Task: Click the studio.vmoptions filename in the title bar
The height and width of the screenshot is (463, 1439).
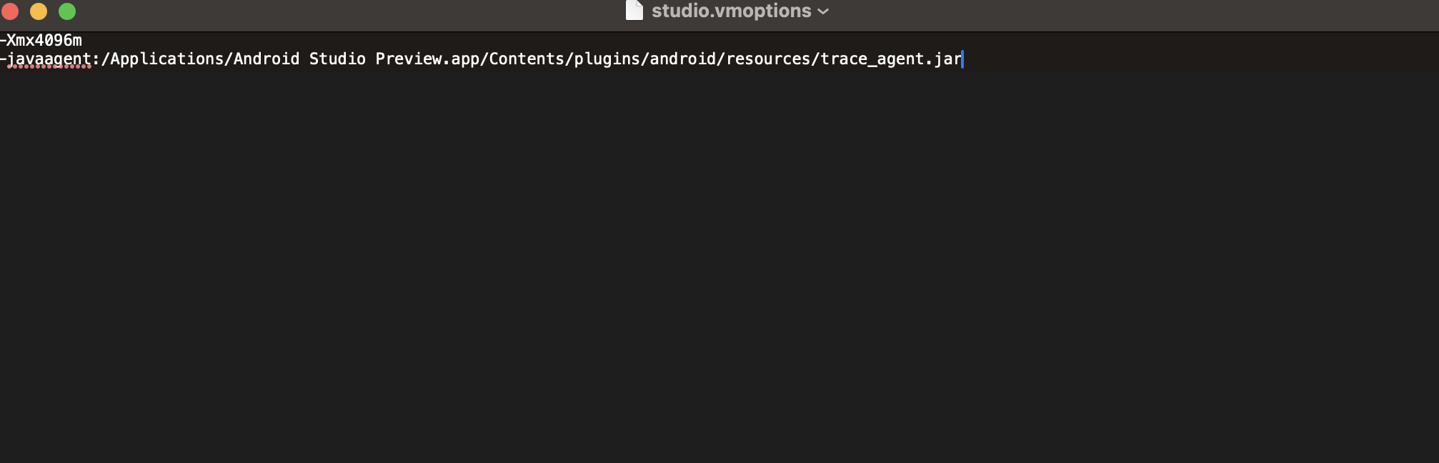Action: [729, 11]
